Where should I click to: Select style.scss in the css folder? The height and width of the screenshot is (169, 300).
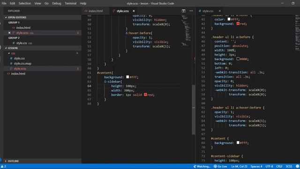42,69
